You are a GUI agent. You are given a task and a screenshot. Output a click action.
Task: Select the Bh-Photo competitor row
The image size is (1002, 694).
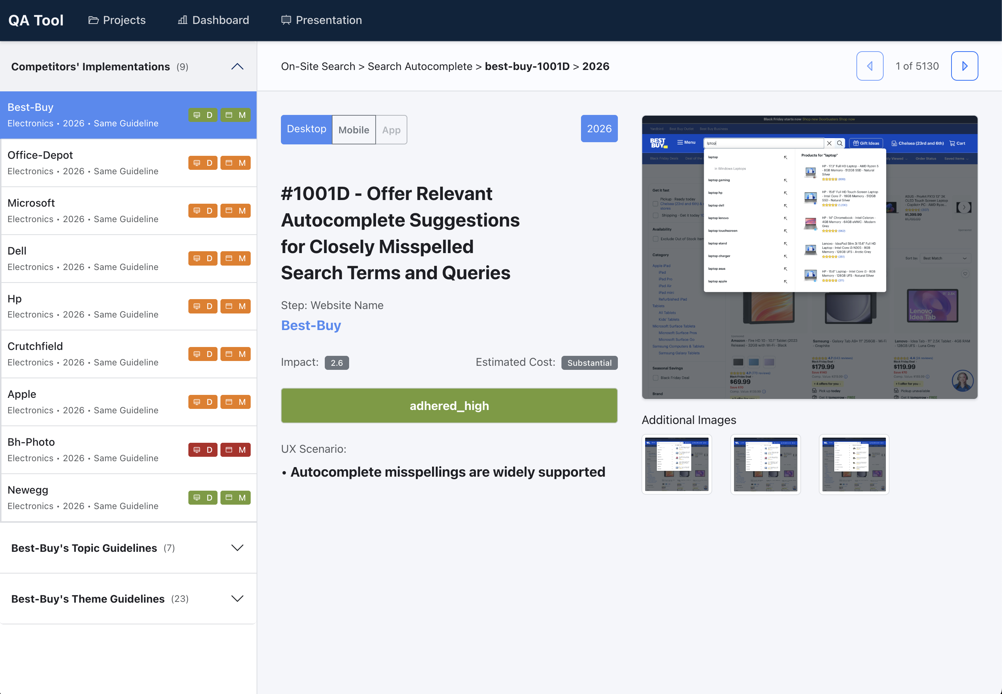(x=128, y=450)
